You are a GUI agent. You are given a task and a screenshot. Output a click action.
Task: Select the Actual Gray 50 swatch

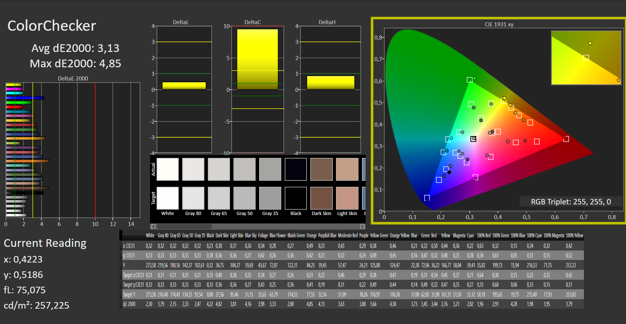(245, 169)
